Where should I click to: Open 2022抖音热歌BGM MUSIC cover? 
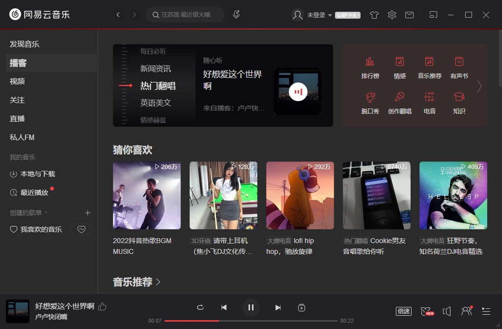[147, 195]
